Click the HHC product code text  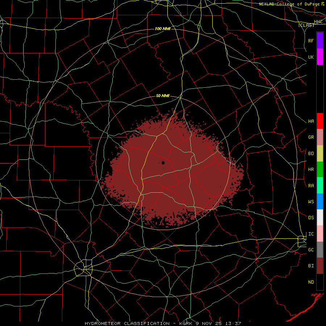click(318, 22)
